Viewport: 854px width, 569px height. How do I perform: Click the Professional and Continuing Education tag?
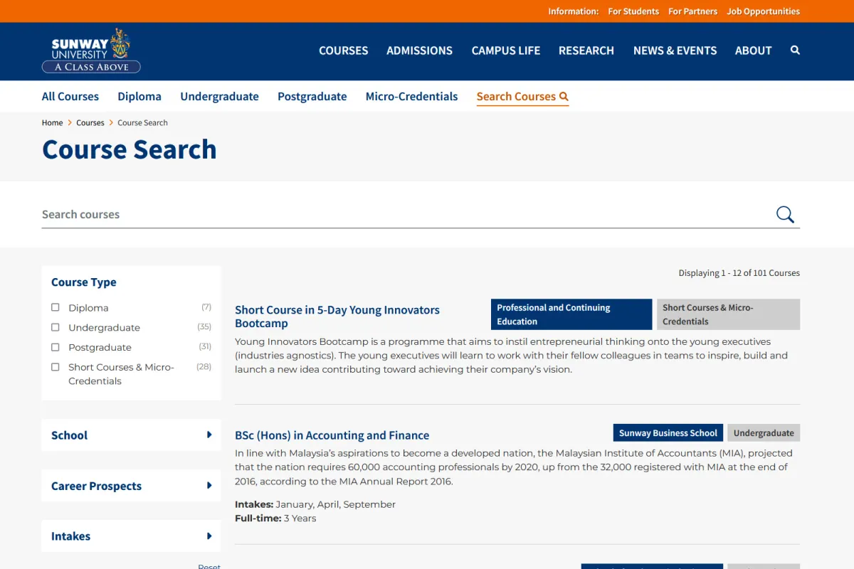[x=571, y=314]
